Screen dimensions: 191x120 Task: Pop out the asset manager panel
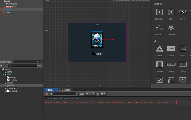pyautogui.click(x=38, y=62)
